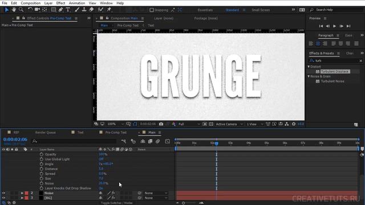Select the Zoom magnifier tool

pos(21,10)
